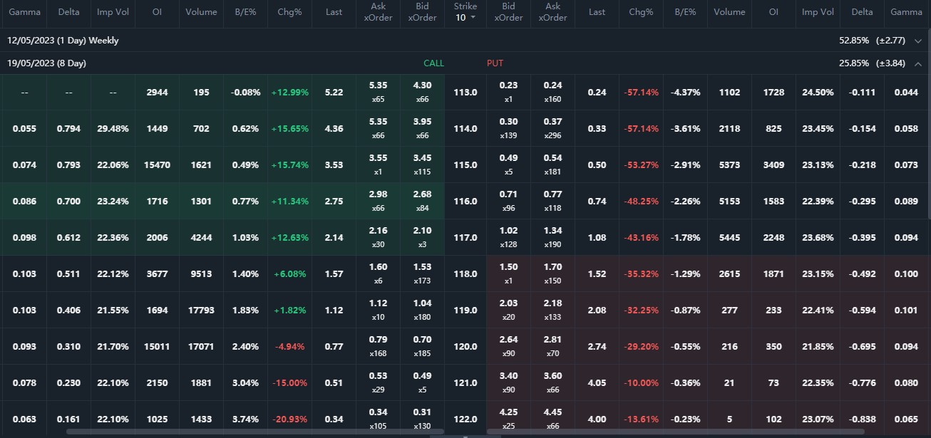The image size is (931, 438).
Task: Select the 12/05/2023 (1 Day) Weekly row
Action: 63,41
